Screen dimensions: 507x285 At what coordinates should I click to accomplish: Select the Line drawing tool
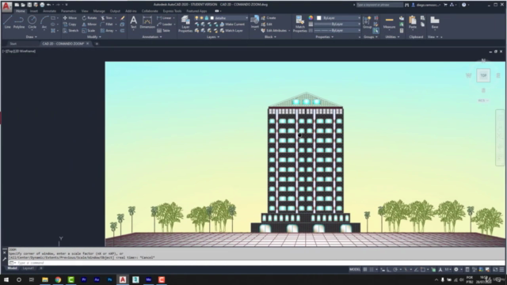7,22
